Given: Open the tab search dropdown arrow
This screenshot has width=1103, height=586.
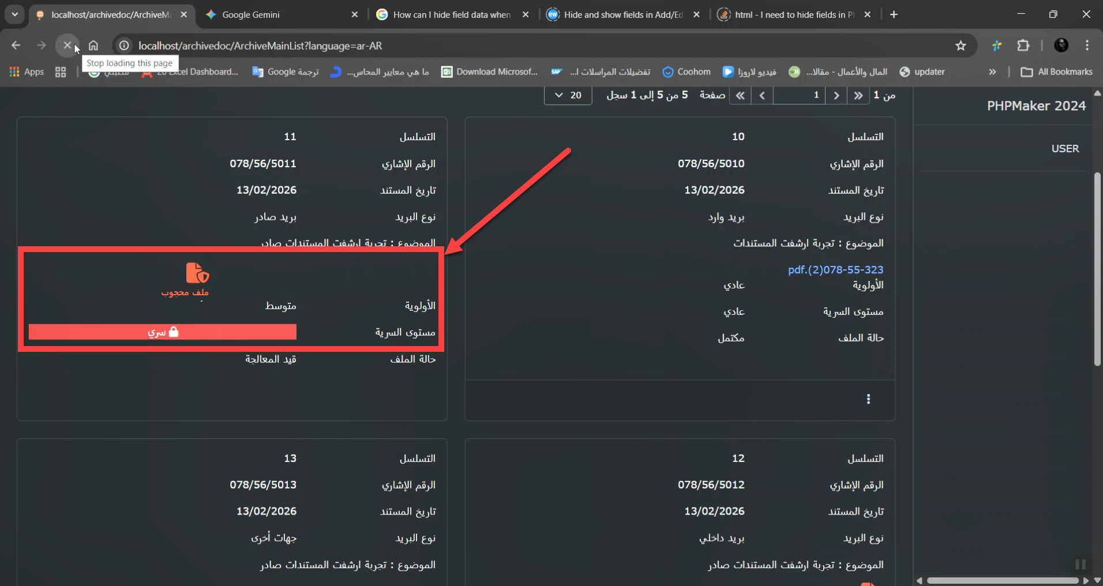Looking at the screenshot, I should [x=15, y=14].
